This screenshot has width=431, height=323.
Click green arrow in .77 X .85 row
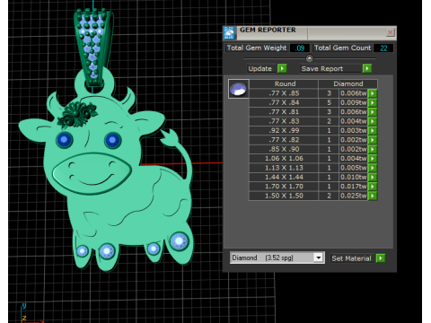tap(373, 93)
